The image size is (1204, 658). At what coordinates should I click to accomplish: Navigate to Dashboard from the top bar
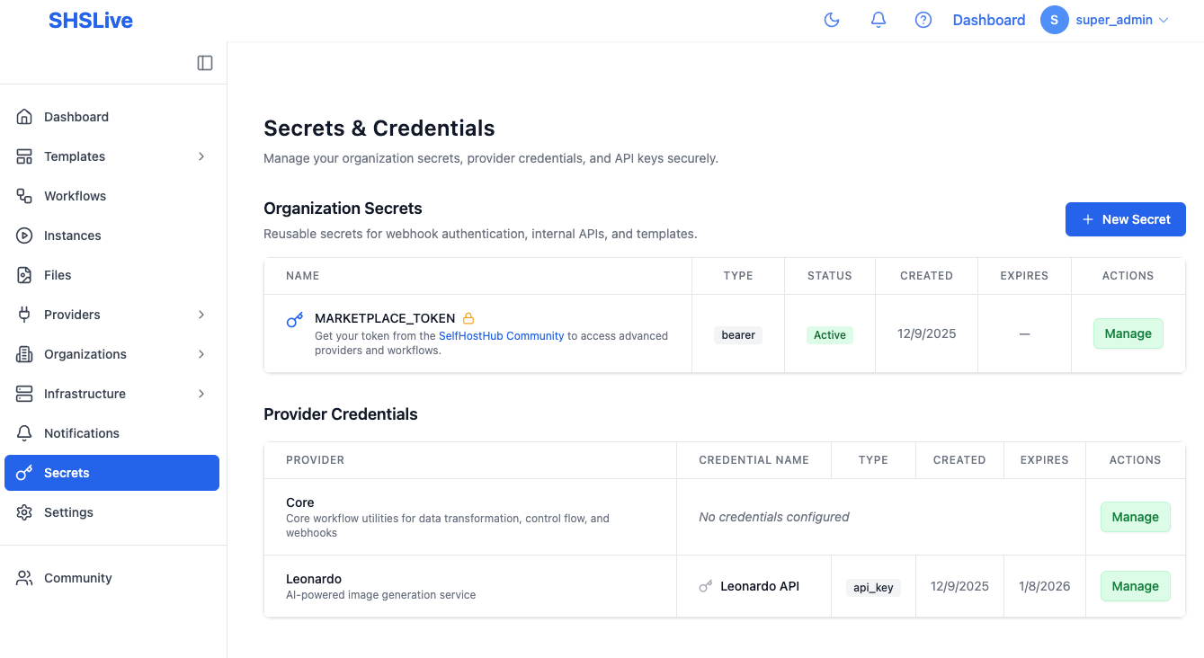[x=988, y=19]
